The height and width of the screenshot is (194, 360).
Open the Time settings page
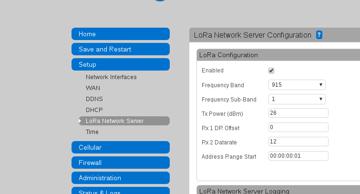92,132
